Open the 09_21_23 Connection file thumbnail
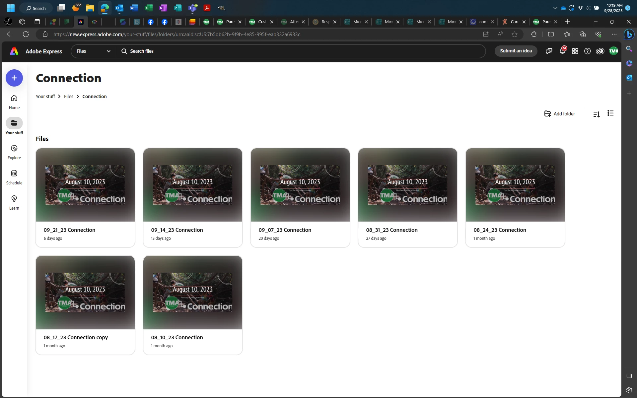This screenshot has width=637, height=398. 85,185
